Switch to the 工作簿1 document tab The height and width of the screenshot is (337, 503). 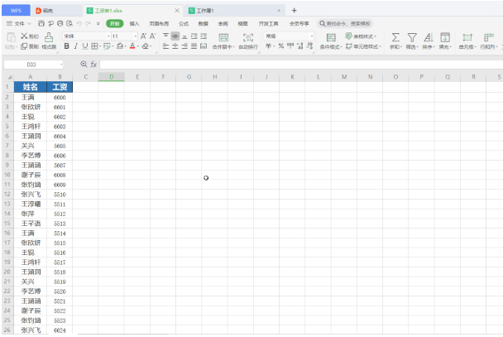(x=234, y=11)
